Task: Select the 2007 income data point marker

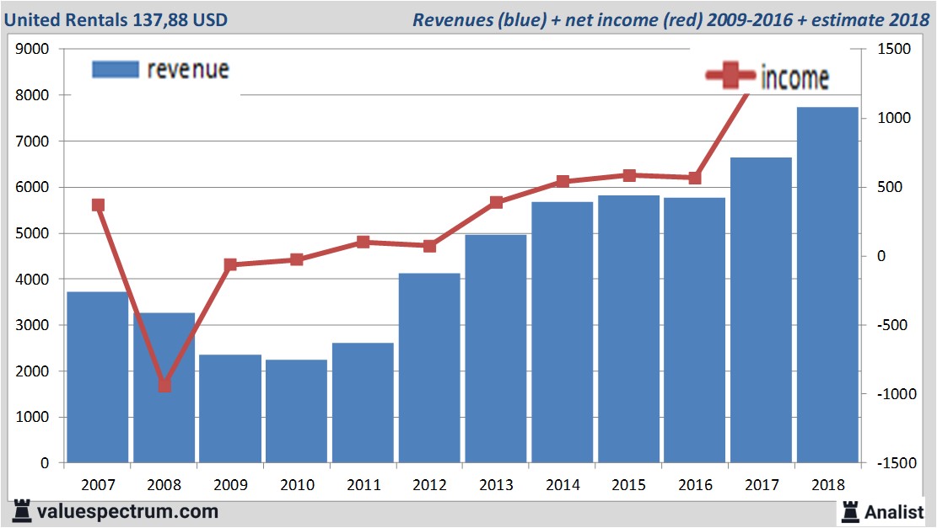Action: 98,205
